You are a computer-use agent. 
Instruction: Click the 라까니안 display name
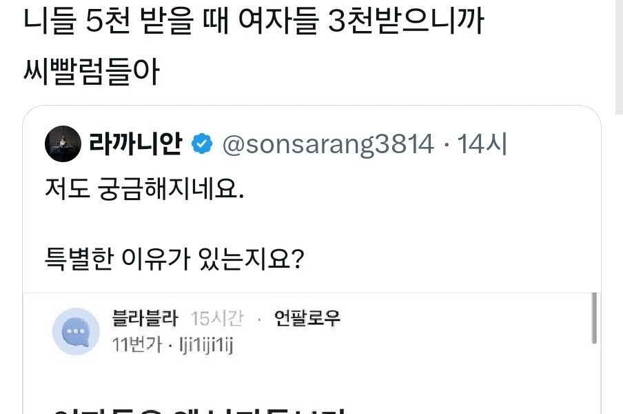click(134, 145)
